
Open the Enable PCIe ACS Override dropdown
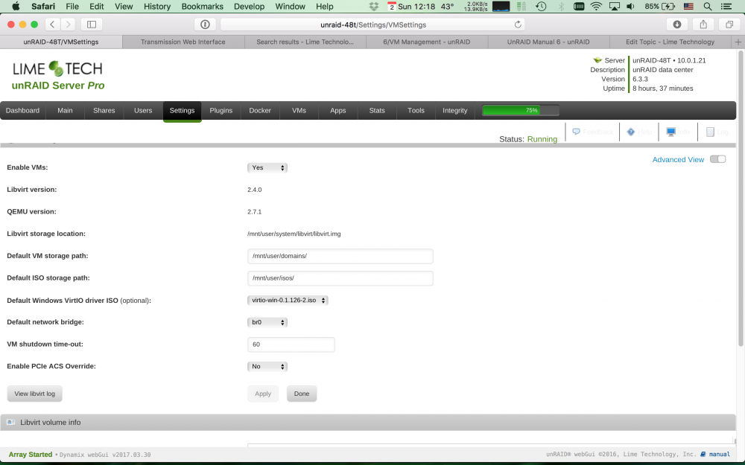267,366
